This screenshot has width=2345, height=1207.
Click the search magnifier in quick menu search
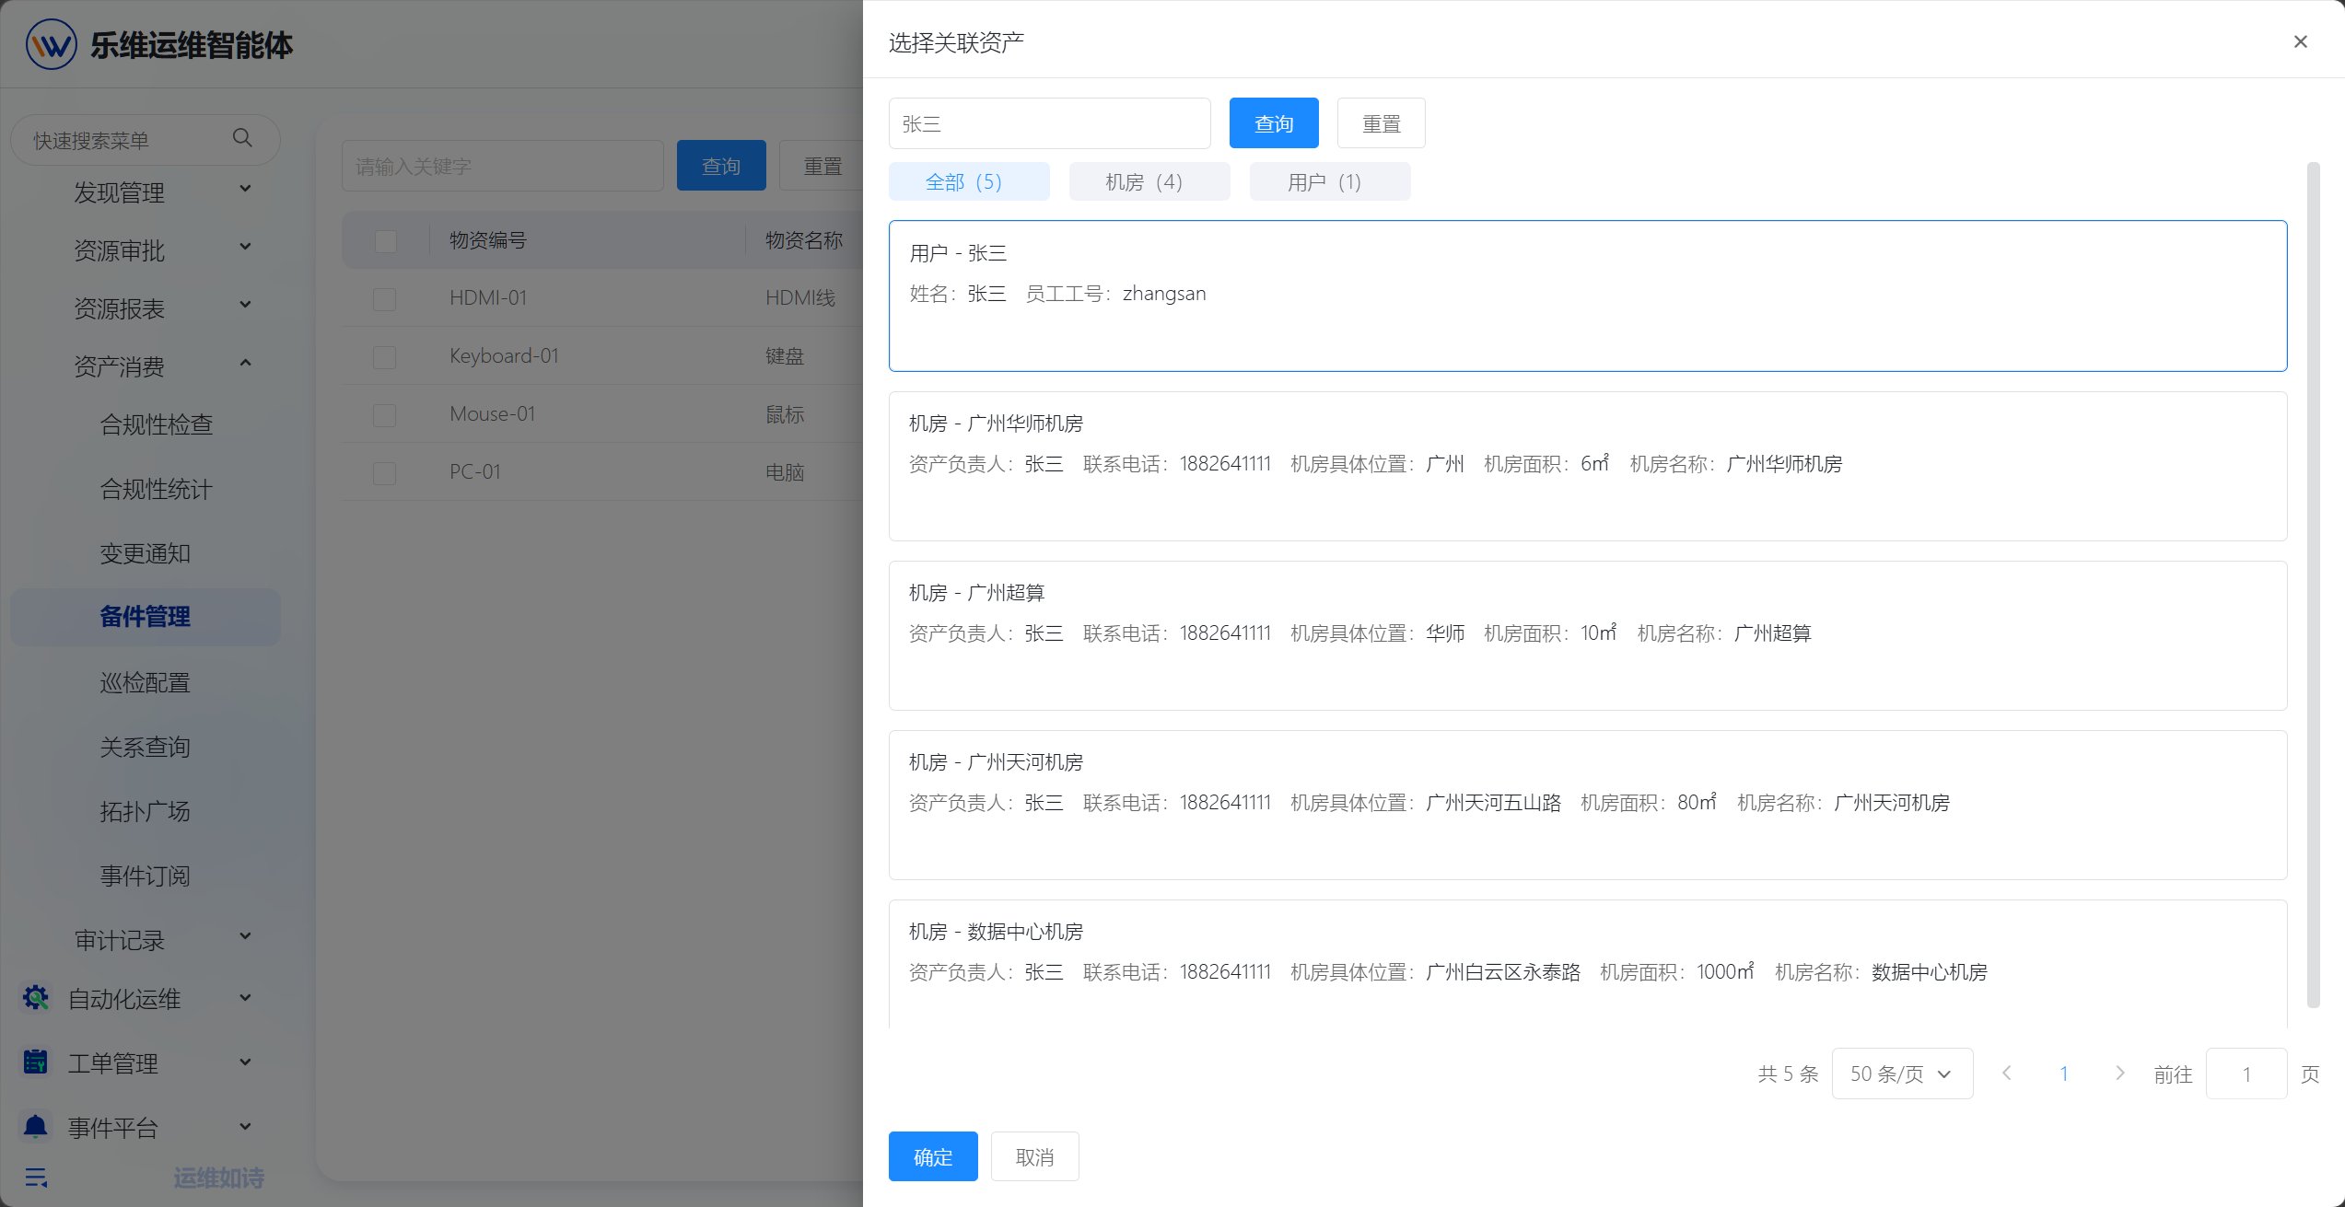pos(242,138)
